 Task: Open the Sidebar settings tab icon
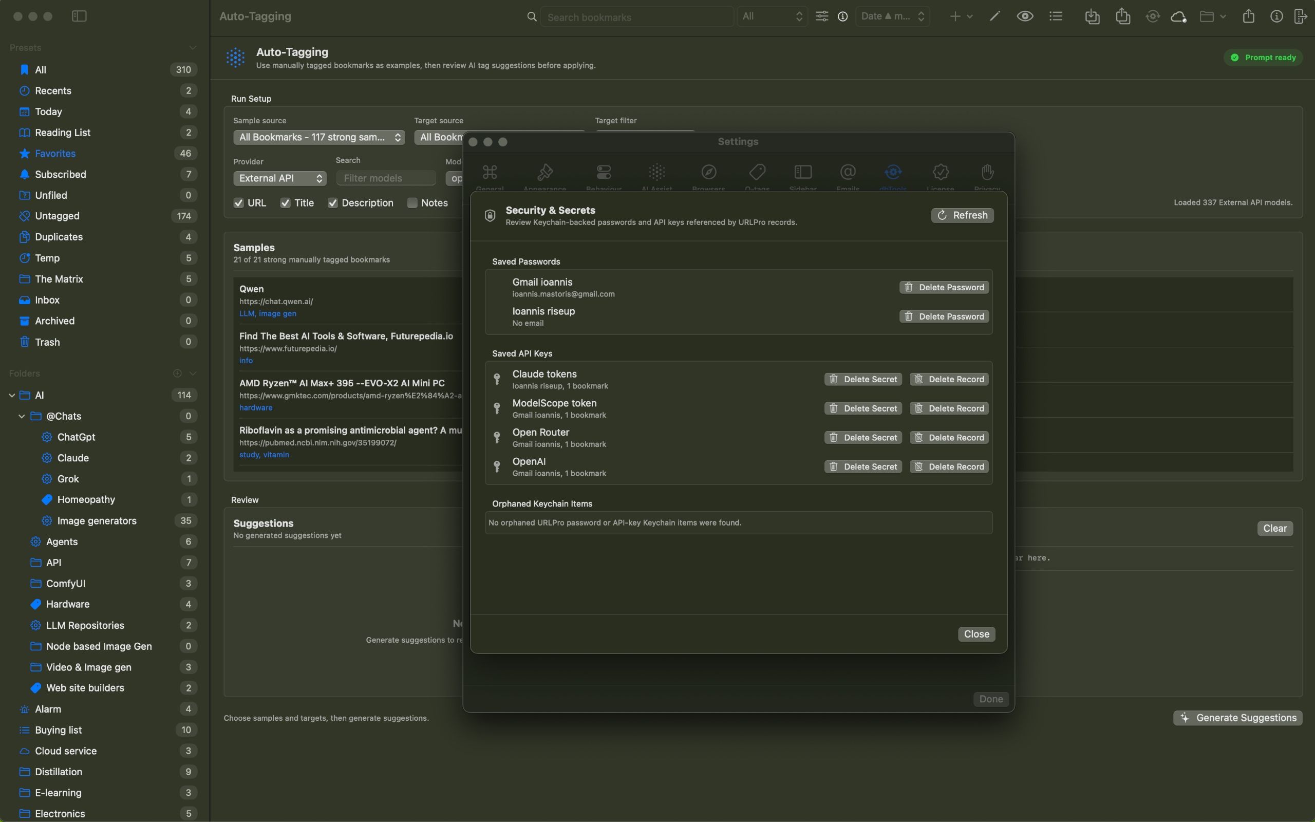(802, 172)
